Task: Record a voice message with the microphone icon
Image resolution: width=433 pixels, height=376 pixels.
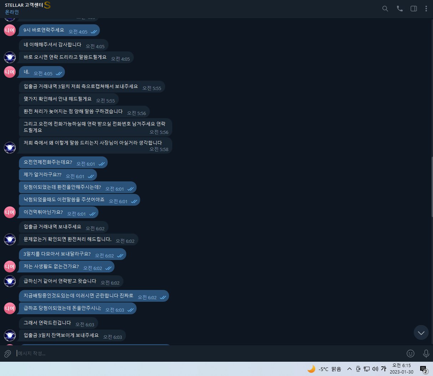Action: click(426, 354)
